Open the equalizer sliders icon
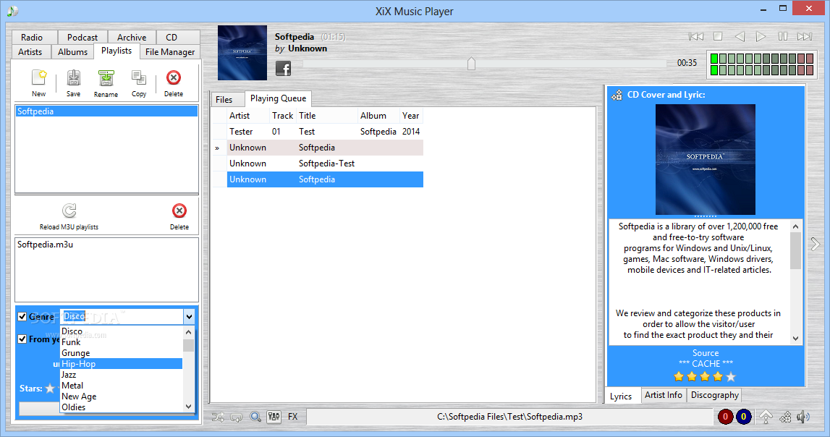 click(274, 416)
